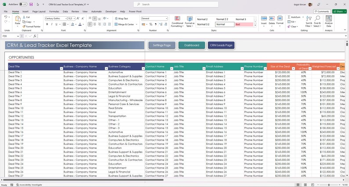Open Find & Select magnifier
The width and height of the screenshot is (349, 187).
coord(317,21)
